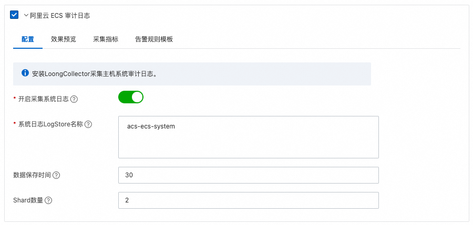Click the 系统日志LogStore名称 label text
This screenshot has height=225, width=473.
50,124
